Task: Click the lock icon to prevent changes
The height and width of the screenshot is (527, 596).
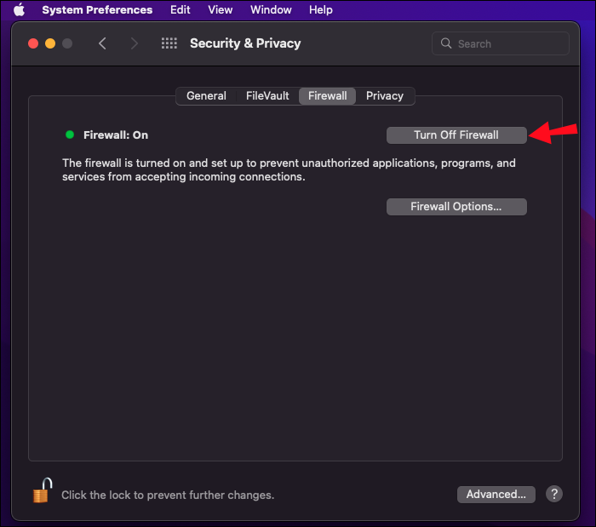Action: tap(42, 491)
